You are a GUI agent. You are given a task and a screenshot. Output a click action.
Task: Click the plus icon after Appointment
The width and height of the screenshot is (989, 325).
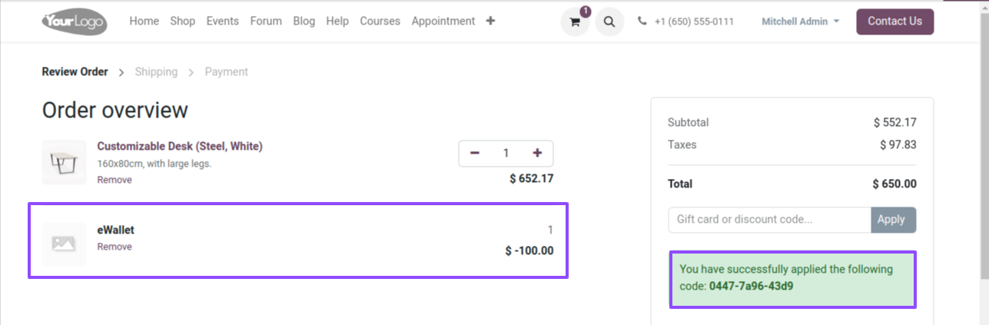pyautogui.click(x=490, y=21)
